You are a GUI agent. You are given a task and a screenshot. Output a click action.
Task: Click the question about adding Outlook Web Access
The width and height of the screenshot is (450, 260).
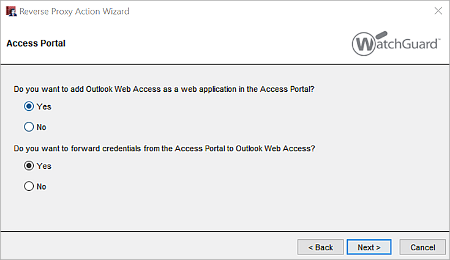coord(164,89)
